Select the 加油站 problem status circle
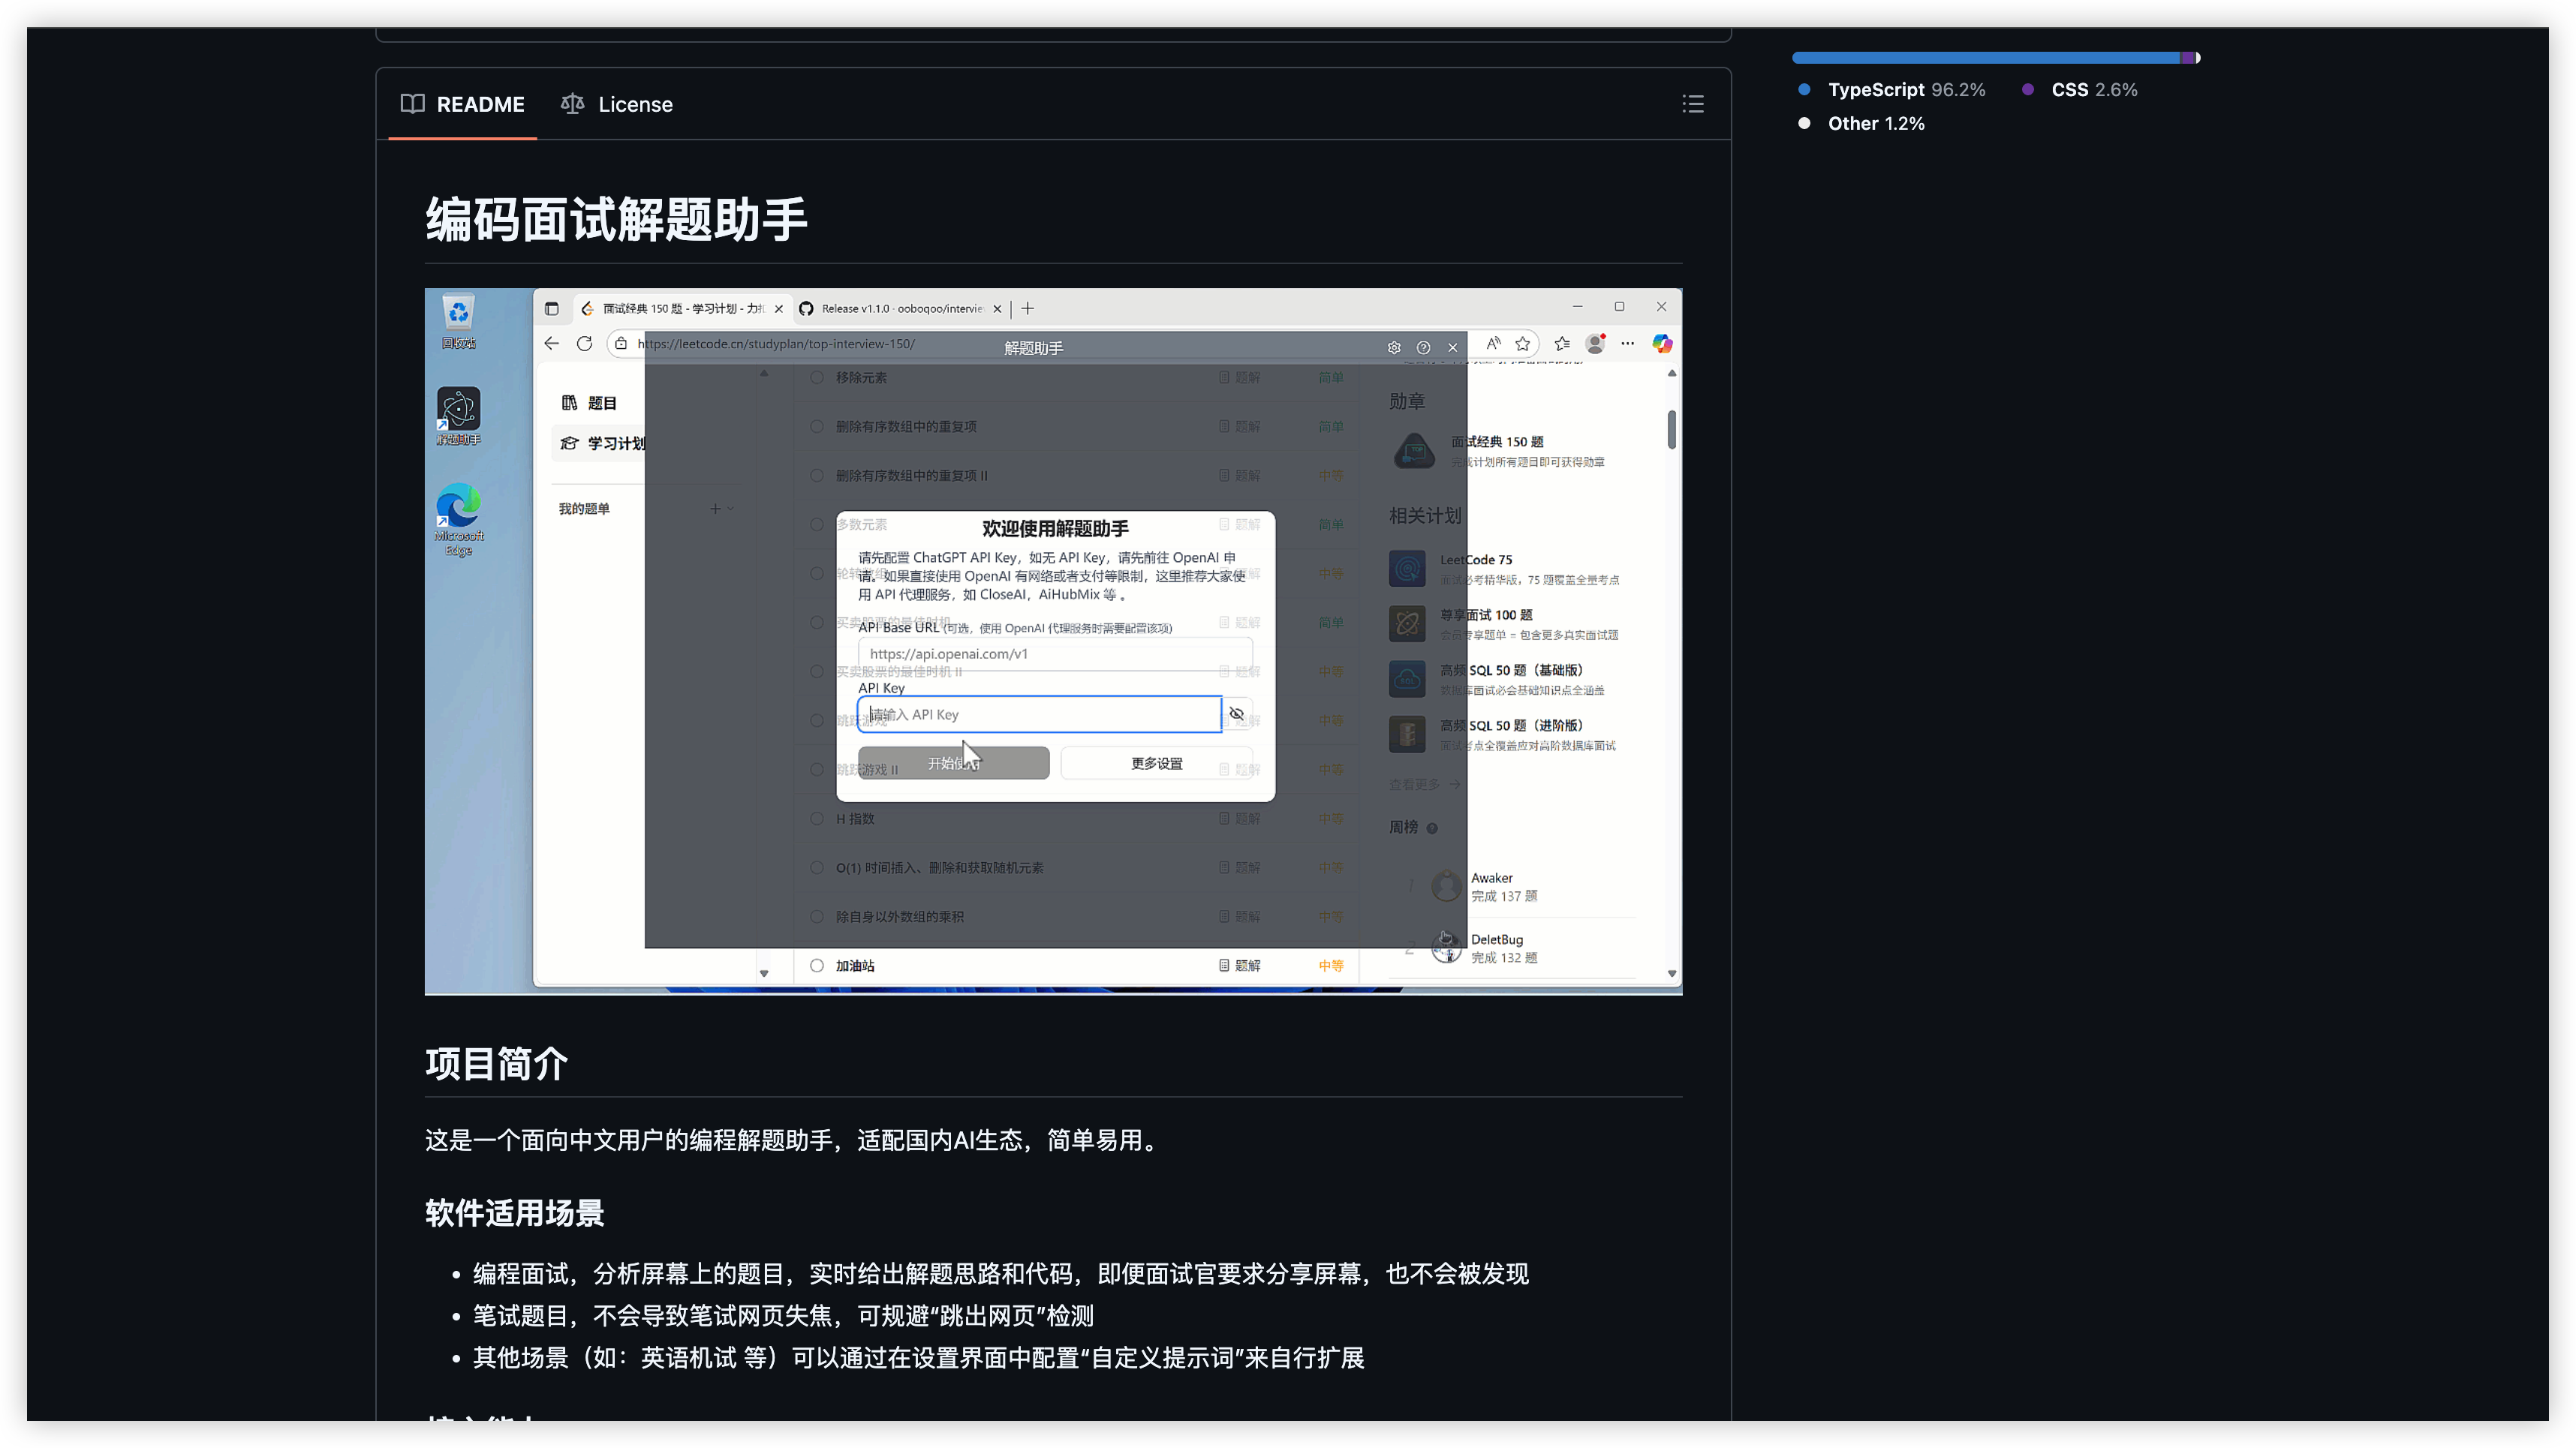 coord(817,966)
